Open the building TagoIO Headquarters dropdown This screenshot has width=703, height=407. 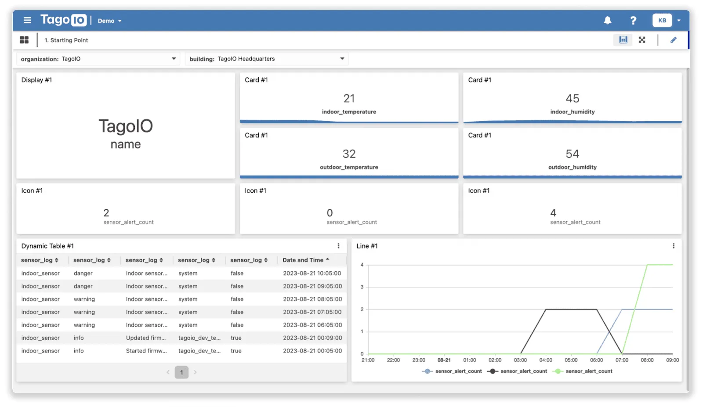click(342, 58)
